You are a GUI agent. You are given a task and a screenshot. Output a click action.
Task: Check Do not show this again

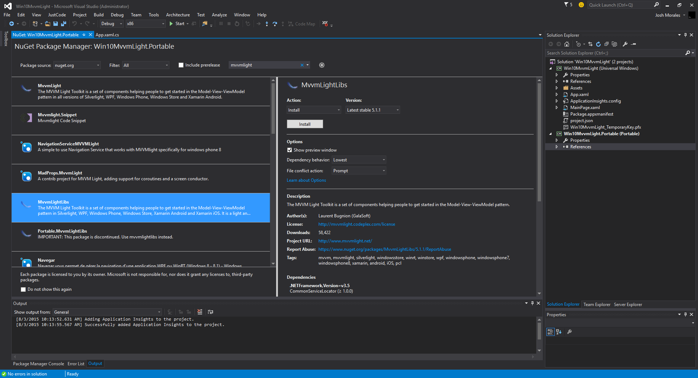pos(23,289)
